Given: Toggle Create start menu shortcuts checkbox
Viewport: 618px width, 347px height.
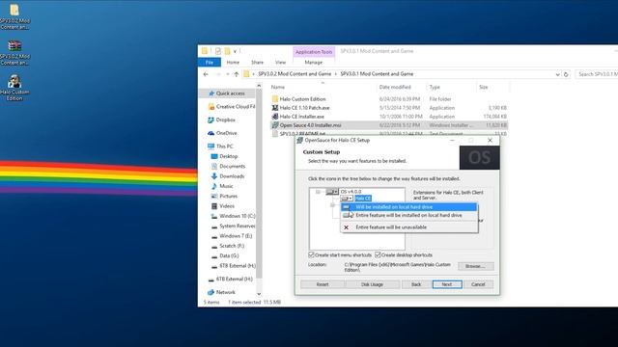Looking at the screenshot, I should coord(311,254).
